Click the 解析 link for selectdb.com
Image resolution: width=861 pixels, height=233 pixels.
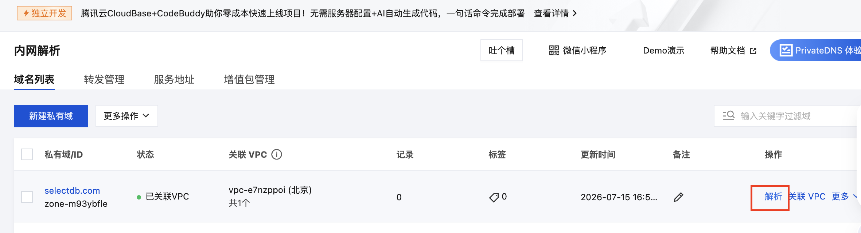point(773,197)
